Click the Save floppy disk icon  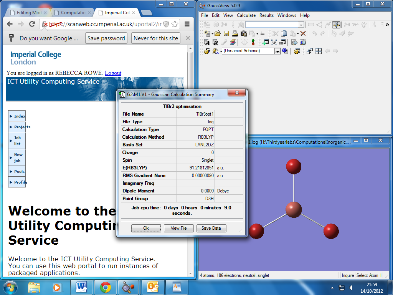click(226, 33)
